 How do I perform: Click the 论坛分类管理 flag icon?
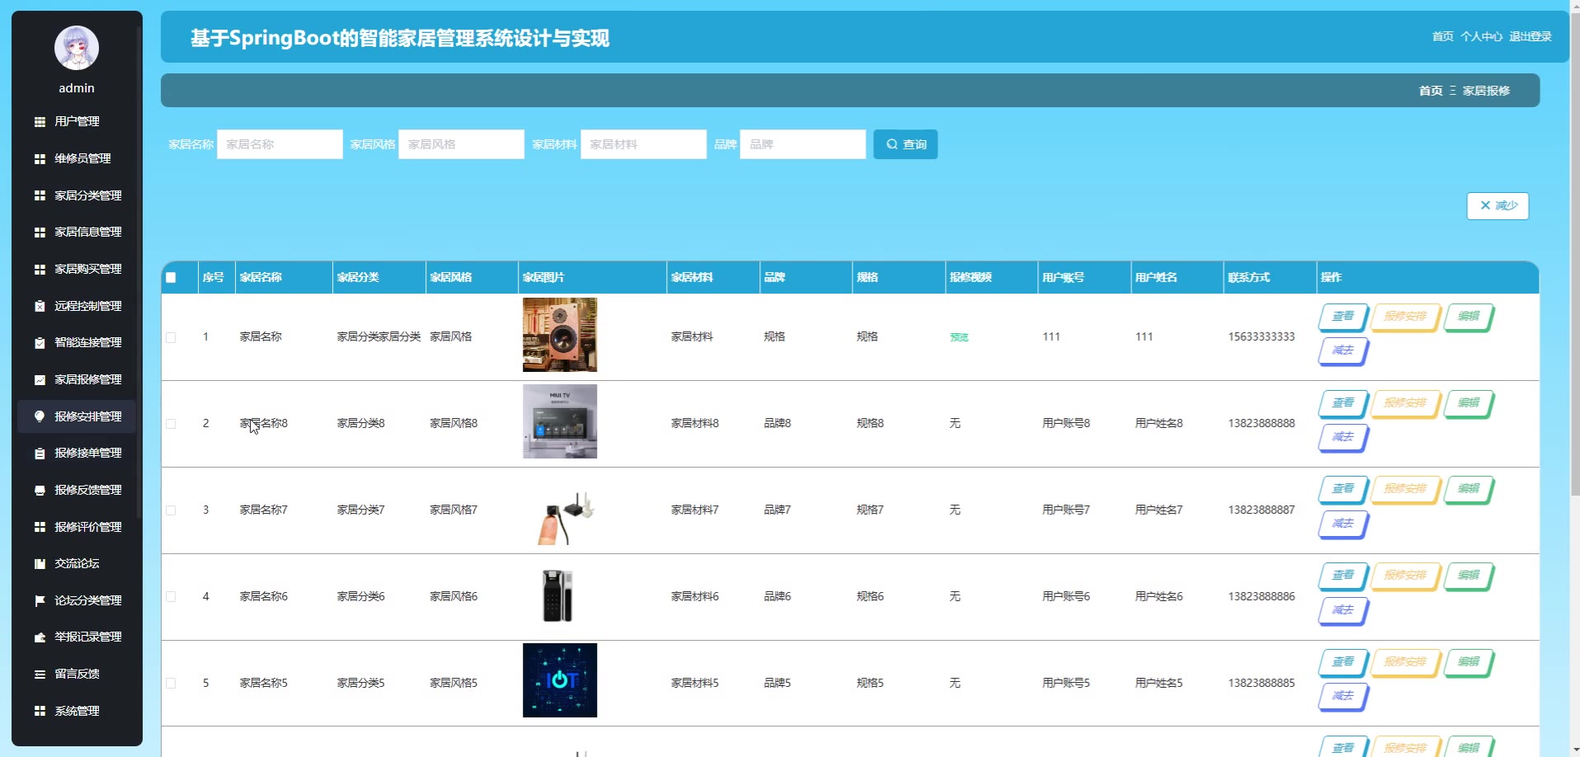tap(40, 601)
